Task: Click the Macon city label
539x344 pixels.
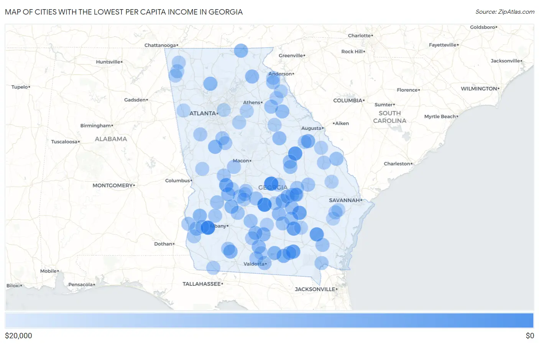Action: pyautogui.click(x=241, y=161)
